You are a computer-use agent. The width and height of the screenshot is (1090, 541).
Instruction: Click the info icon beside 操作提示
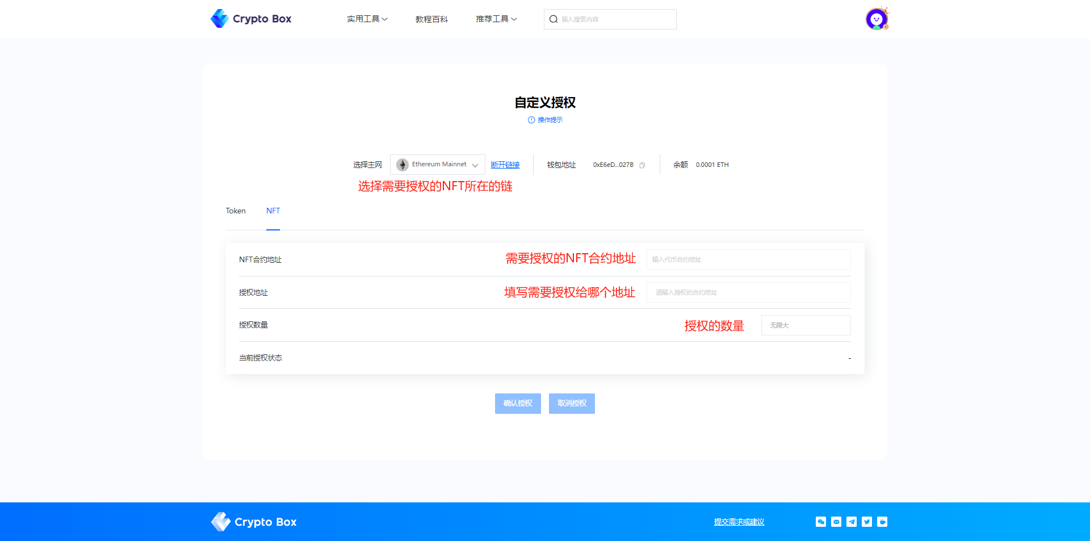531,120
